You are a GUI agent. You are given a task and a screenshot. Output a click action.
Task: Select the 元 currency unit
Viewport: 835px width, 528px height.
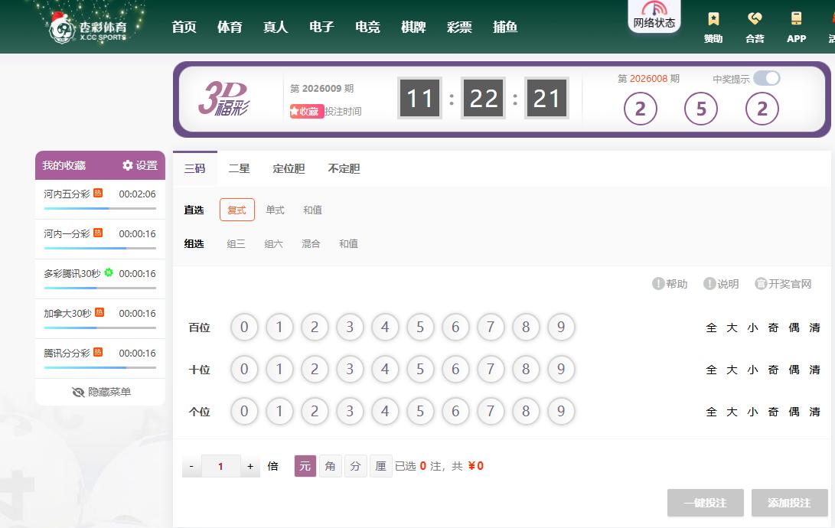(305, 466)
